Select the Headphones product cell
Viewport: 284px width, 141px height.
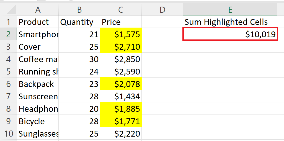click(38, 109)
